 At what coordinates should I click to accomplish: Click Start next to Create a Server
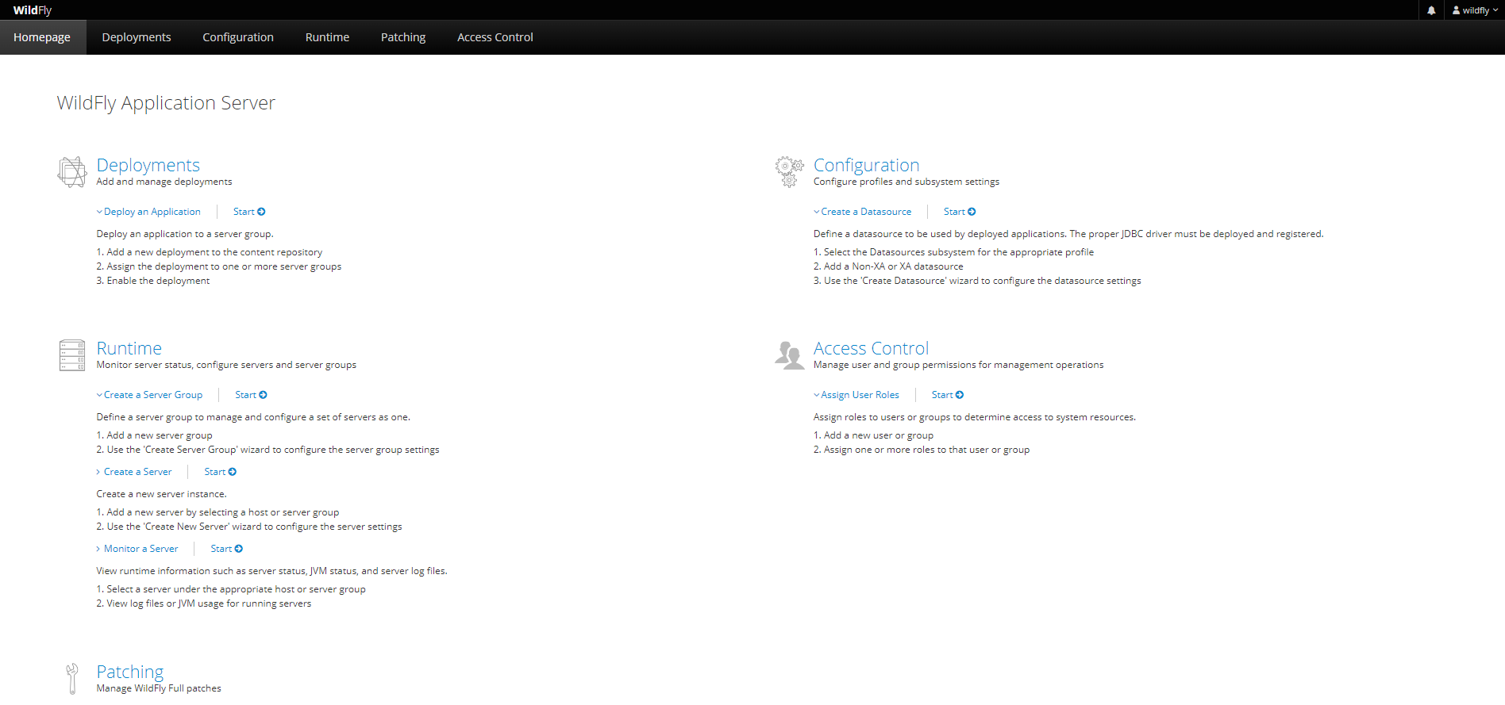click(x=220, y=472)
